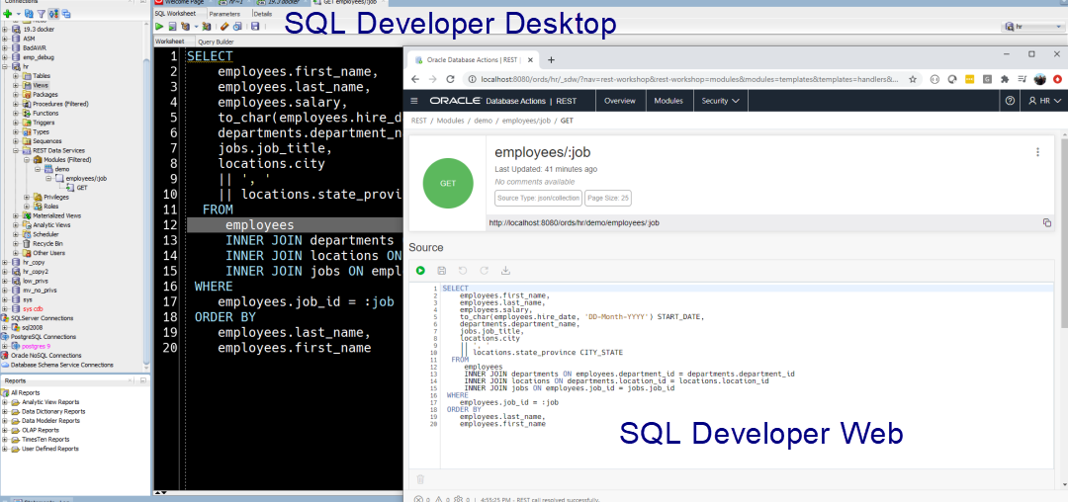Open the Modules menu item
This screenshot has height=502, width=1068.
pos(668,101)
